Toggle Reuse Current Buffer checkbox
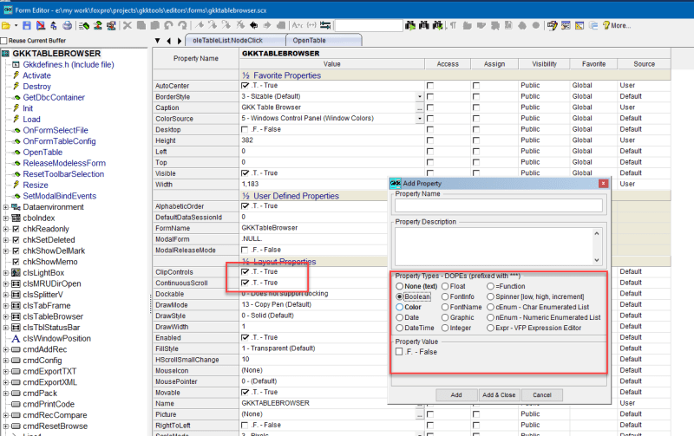Image resolution: width=694 pixels, height=436 pixels. click(x=4, y=41)
